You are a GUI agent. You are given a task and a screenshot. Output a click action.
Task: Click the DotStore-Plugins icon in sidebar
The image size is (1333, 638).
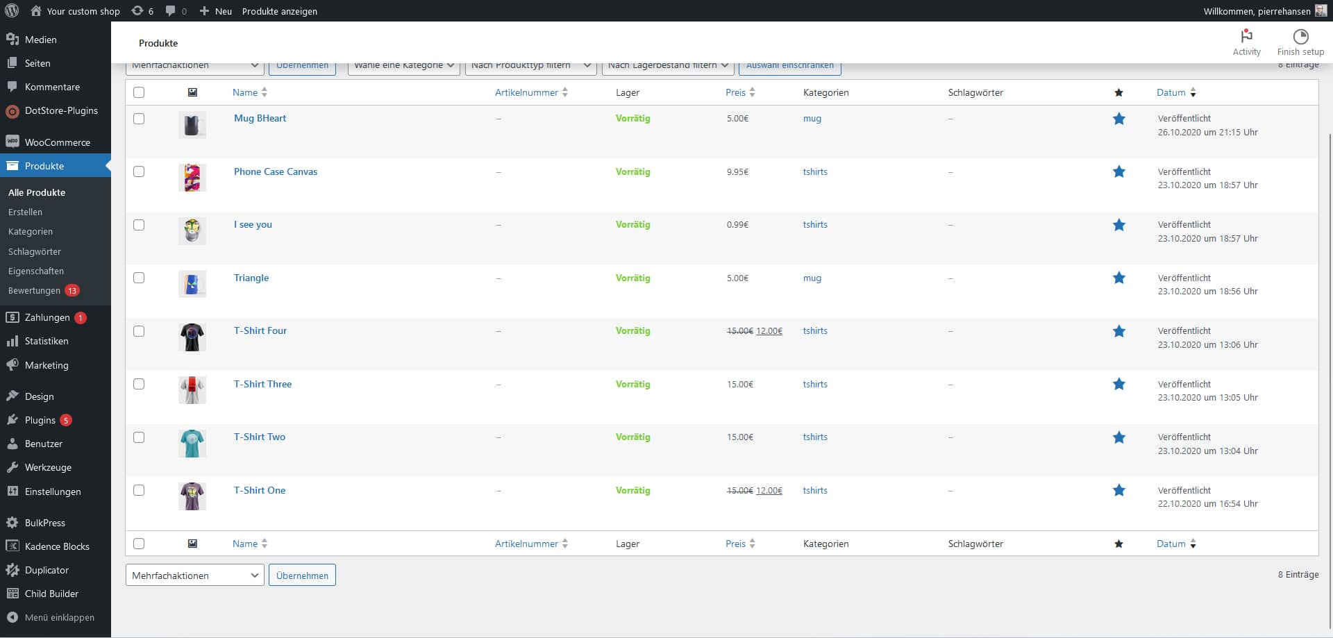point(12,110)
